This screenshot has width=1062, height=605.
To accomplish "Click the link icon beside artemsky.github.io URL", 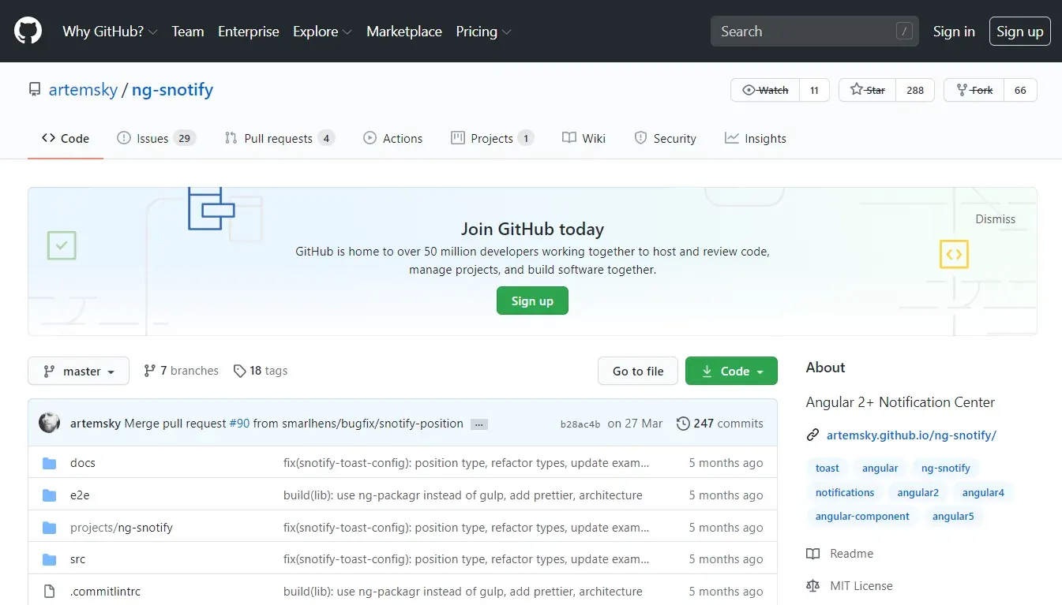I will point(812,435).
